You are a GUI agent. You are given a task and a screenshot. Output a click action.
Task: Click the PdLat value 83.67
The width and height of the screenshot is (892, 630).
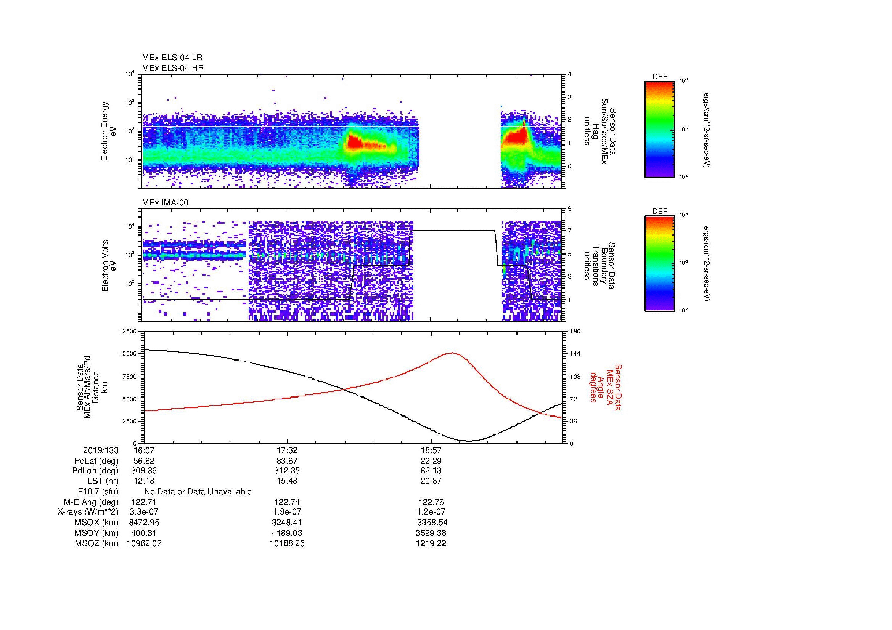pyautogui.click(x=287, y=461)
